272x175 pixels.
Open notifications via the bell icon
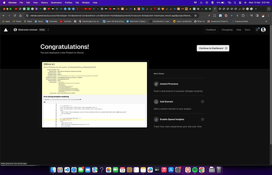click(x=257, y=30)
